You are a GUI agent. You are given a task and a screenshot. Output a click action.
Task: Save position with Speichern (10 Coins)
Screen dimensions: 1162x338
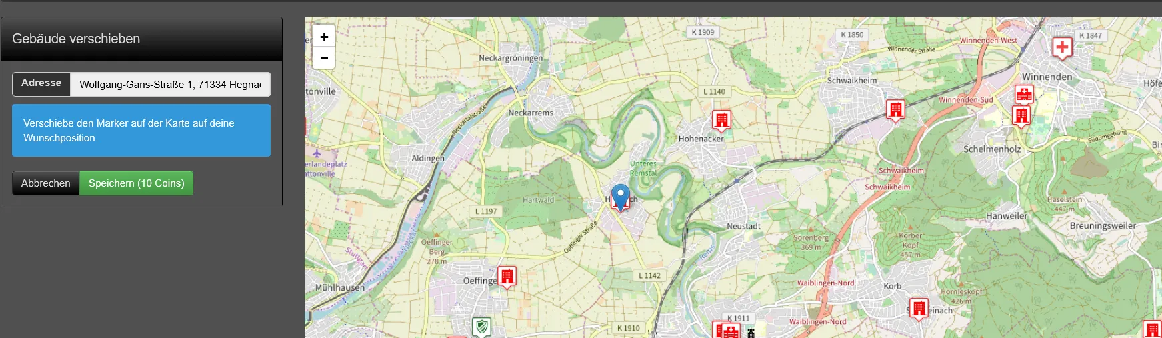[x=137, y=183]
